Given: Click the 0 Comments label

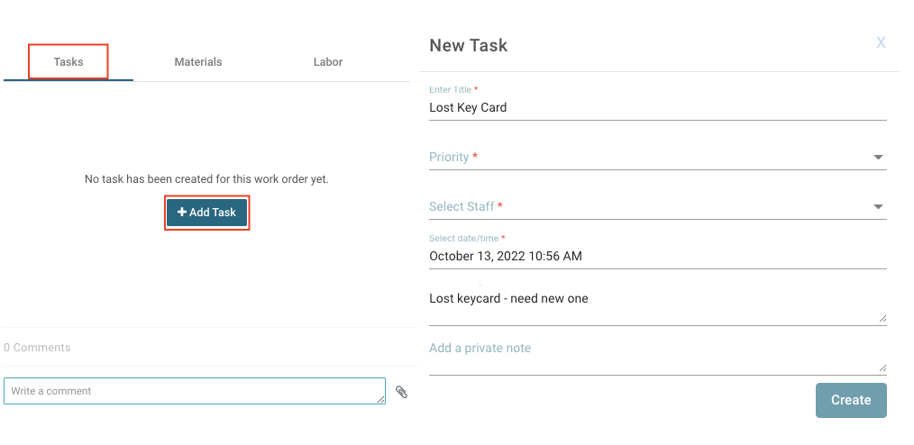Looking at the screenshot, I should [x=37, y=348].
